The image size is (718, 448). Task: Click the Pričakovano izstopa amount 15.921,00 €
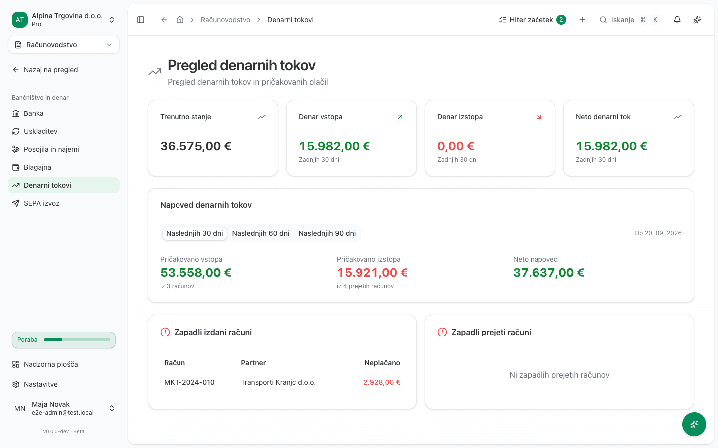pos(372,273)
